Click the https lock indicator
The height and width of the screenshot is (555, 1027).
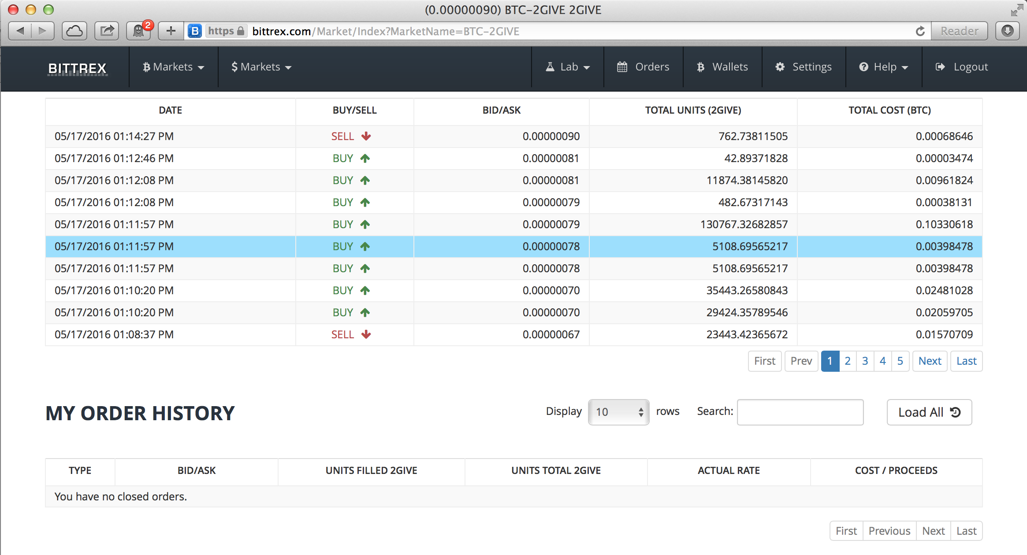(227, 31)
